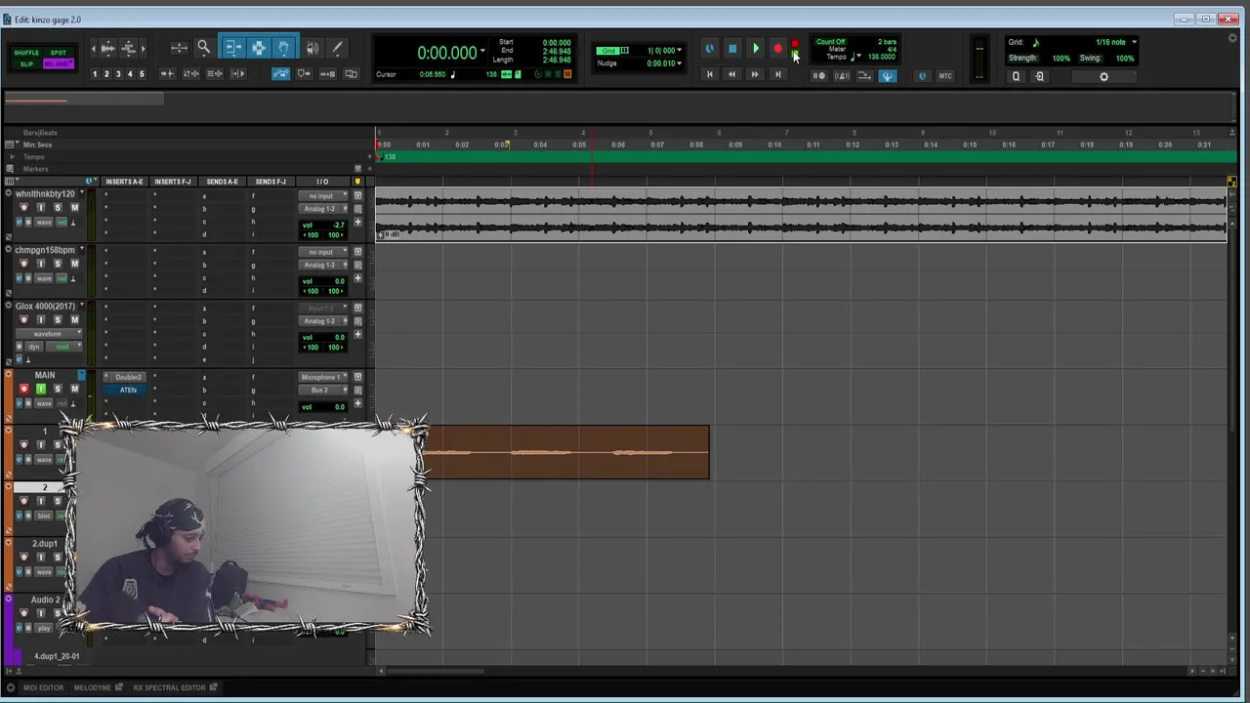This screenshot has height=703, width=1250.
Task: Select the Scrubber speaker tool
Action: click(x=312, y=48)
